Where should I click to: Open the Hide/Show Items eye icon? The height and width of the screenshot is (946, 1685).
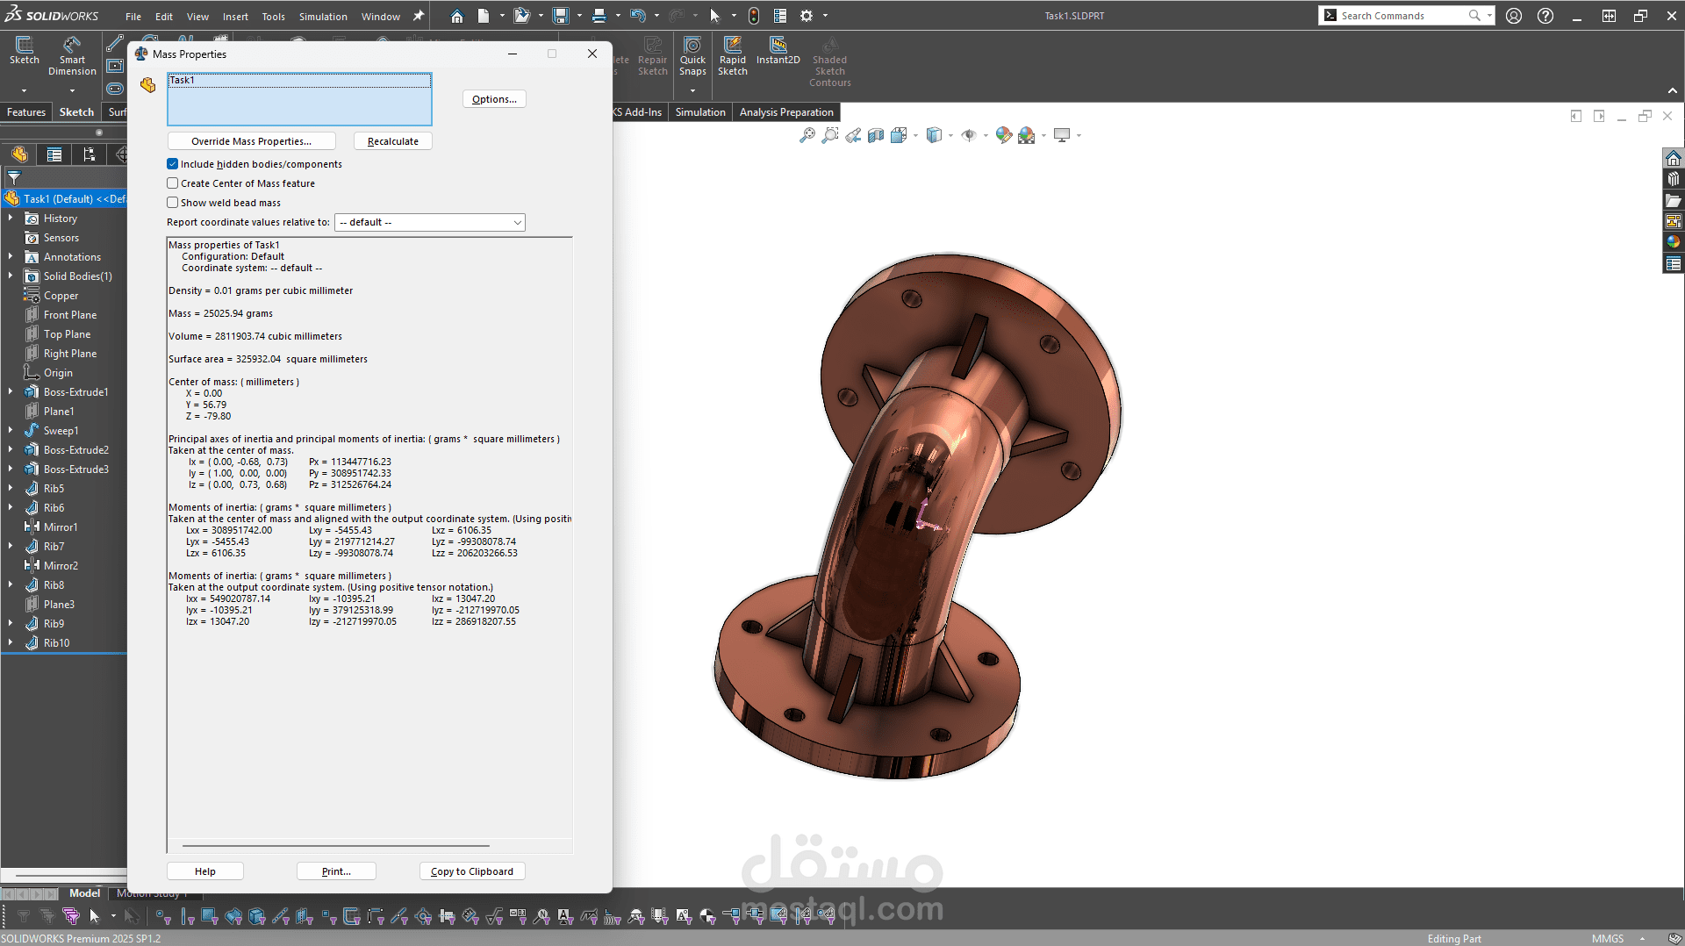coord(969,135)
